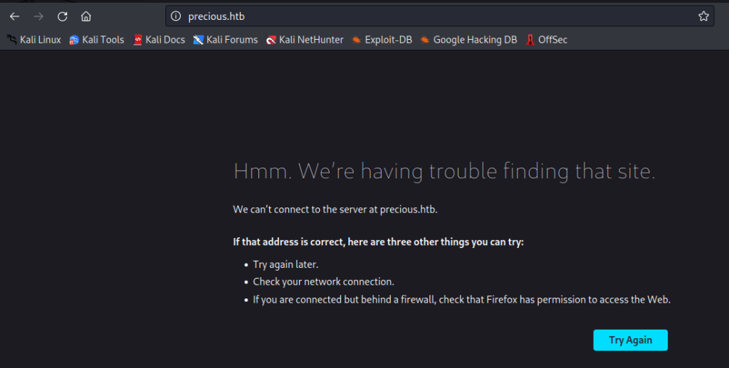Click the "Hmm. We're having trouble" heading

(x=444, y=171)
